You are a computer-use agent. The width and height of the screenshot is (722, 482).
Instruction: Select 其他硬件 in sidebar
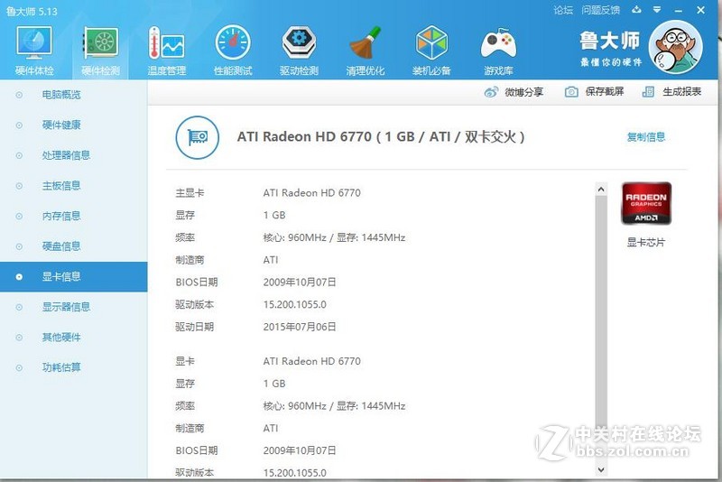coord(74,338)
